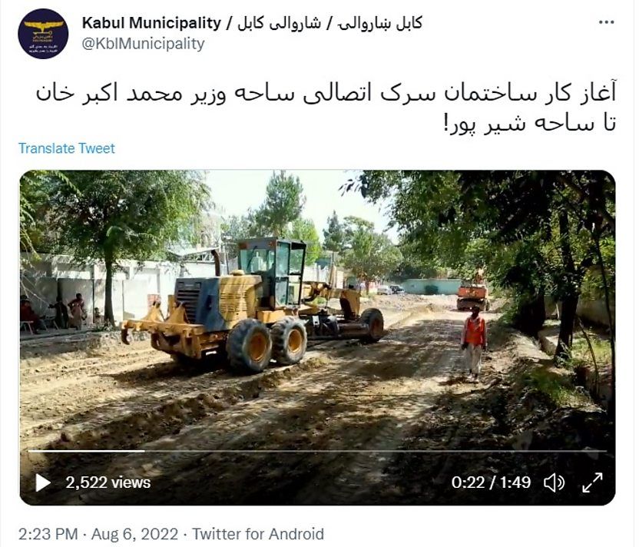Open Kabul Municipality's profile avatar
This screenshot has height=547, width=639.
click(43, 34)
